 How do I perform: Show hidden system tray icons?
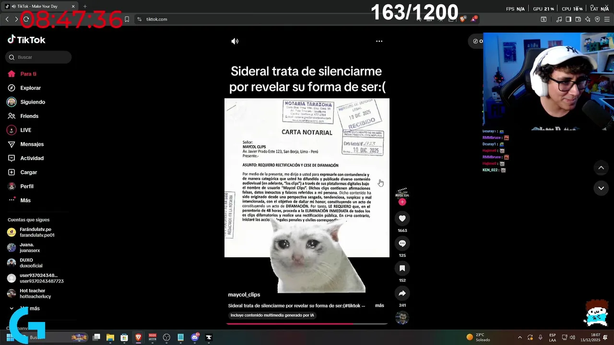tap(520, 337)
